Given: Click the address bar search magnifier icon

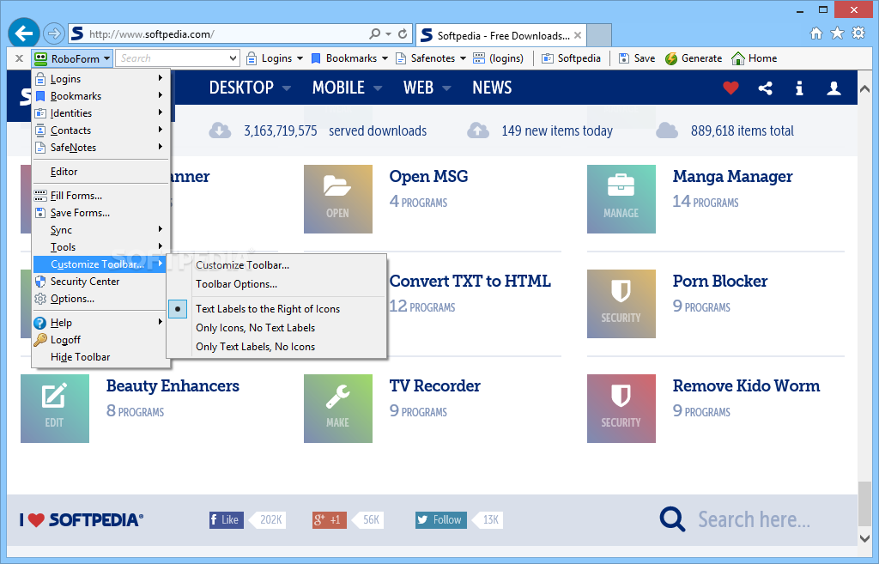Looking at the screenshot, I should click(375, 33).
